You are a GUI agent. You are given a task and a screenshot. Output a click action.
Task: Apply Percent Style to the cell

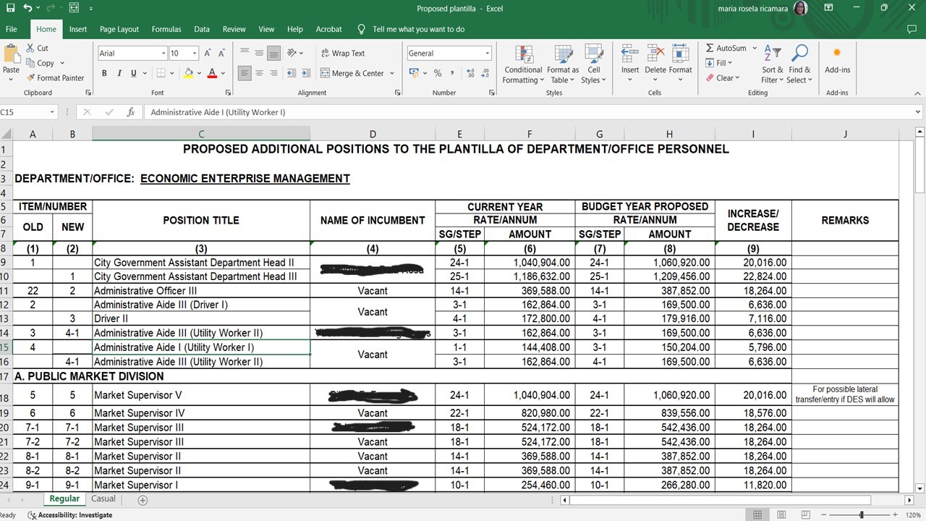[x=438, y=73]
